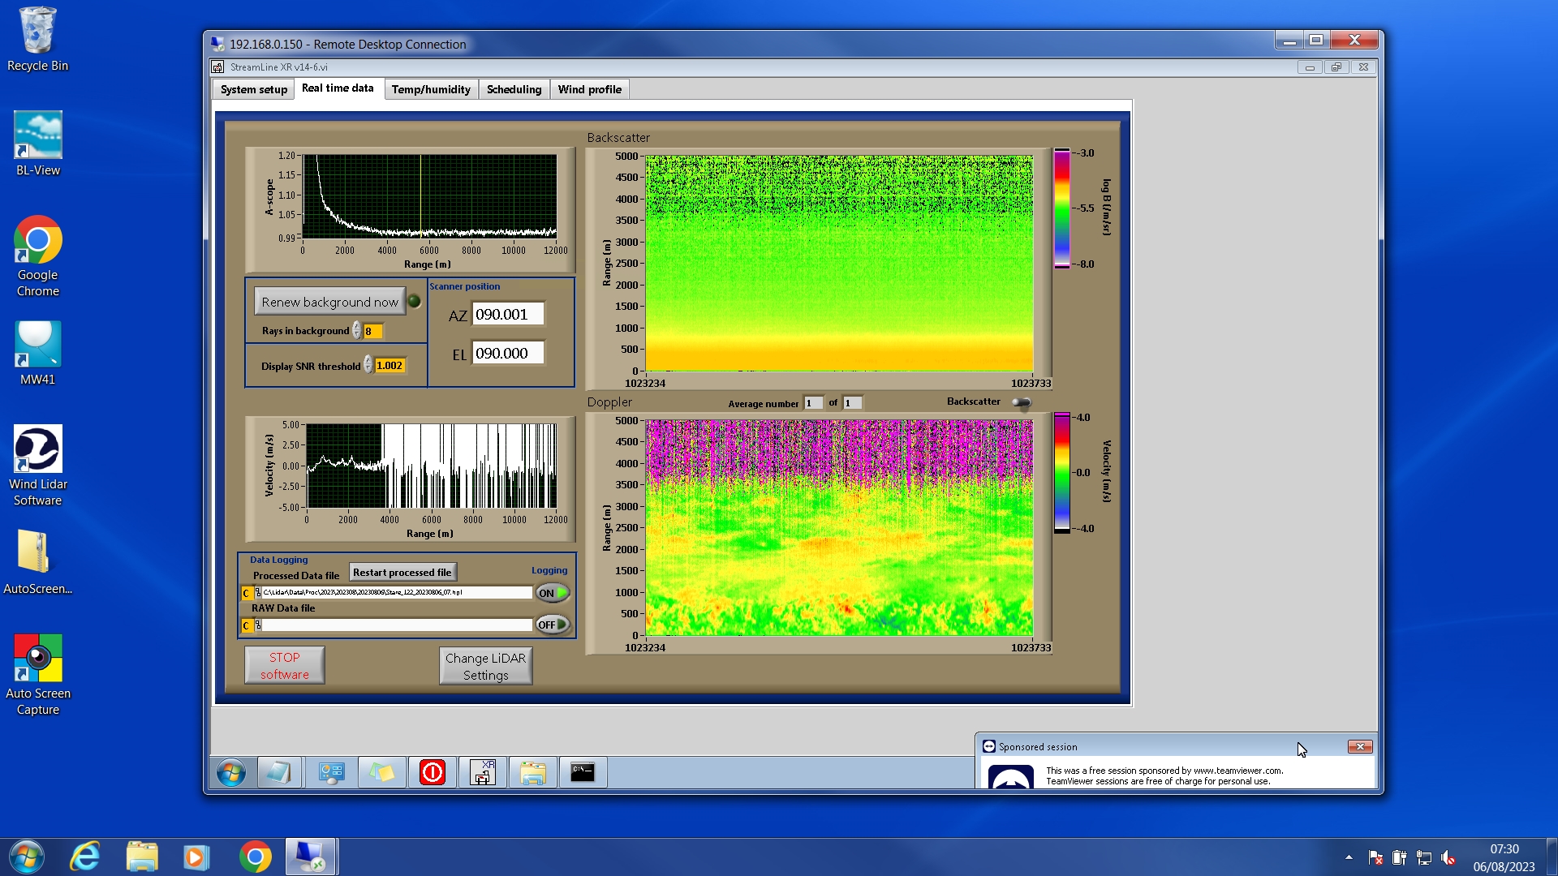Screen dimensions: 1558x876
Task: Adjust Display SNR threshold stepper control
Action: [x=368, y=365]
